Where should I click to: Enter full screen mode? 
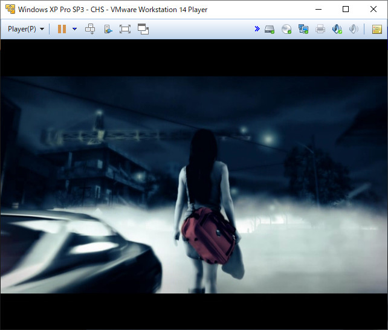tap(125, 29)
